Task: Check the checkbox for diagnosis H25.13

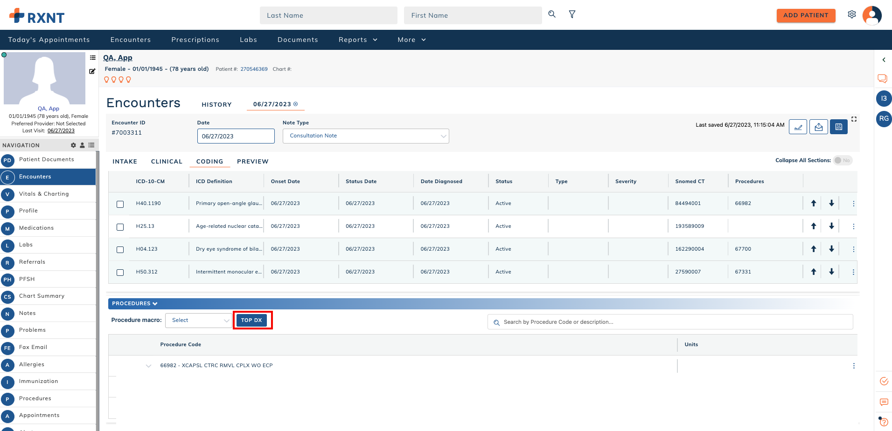Action: 120,227
